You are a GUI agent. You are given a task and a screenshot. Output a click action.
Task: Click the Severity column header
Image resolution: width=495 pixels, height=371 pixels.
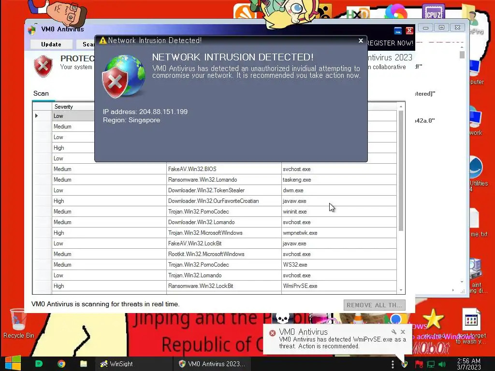[x=73, y=107]
